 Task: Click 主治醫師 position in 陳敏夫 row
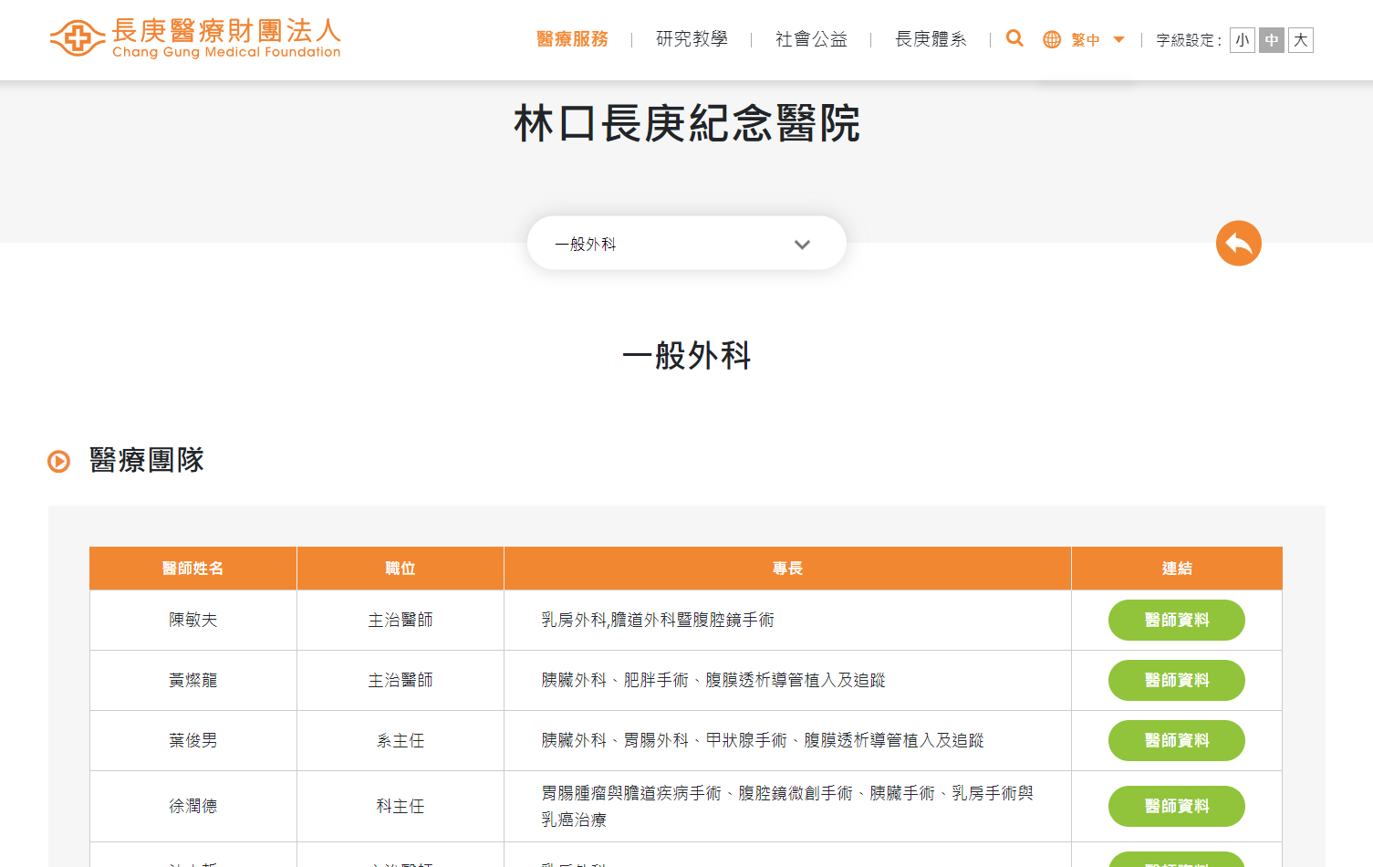tap(400, 621)
